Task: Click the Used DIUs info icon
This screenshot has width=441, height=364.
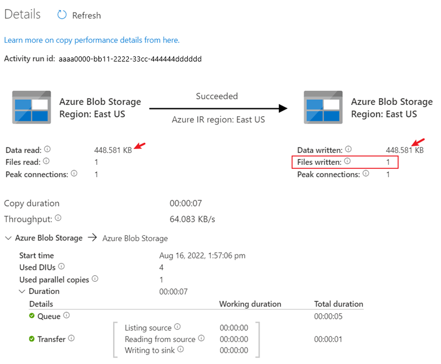Action: 62,266
